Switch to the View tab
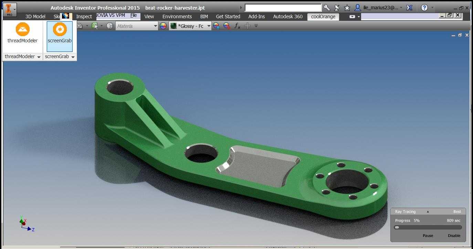This screenshot has height=249, width=473. (149, 17)
